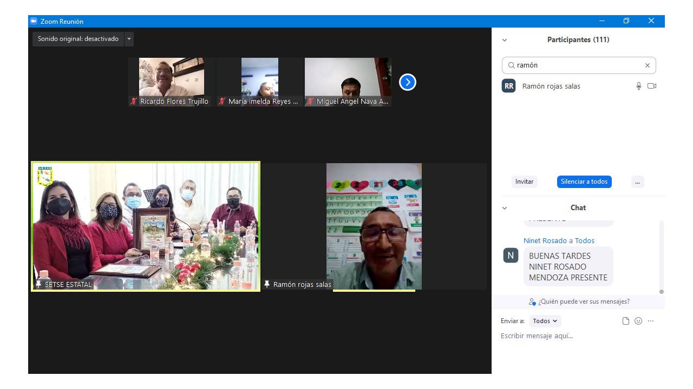Select the RR avatar of Ramón rojas salas
This screenshot has width=693, height=389.
click(509, 86)
